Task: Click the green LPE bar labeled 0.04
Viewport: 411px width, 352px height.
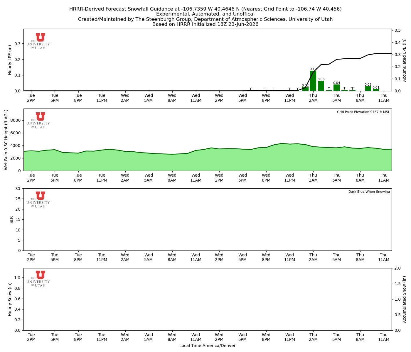Action: tap(336, 88)
